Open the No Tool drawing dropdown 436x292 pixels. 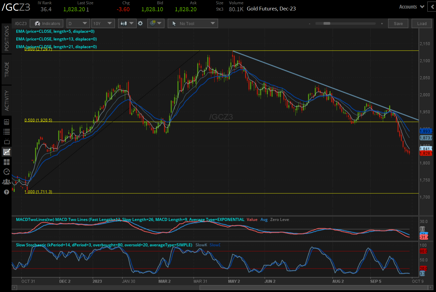(193, 24)
